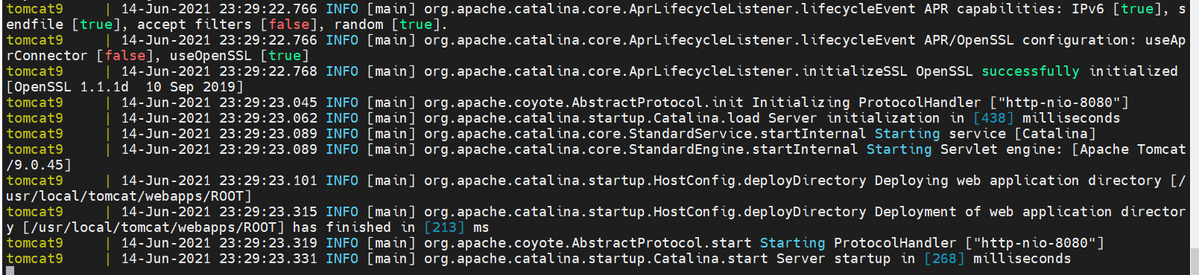This screenshot has height=275, width=1199.
Task: Click the vertical scrollbar on the right edge
Action: [1195, 137]
